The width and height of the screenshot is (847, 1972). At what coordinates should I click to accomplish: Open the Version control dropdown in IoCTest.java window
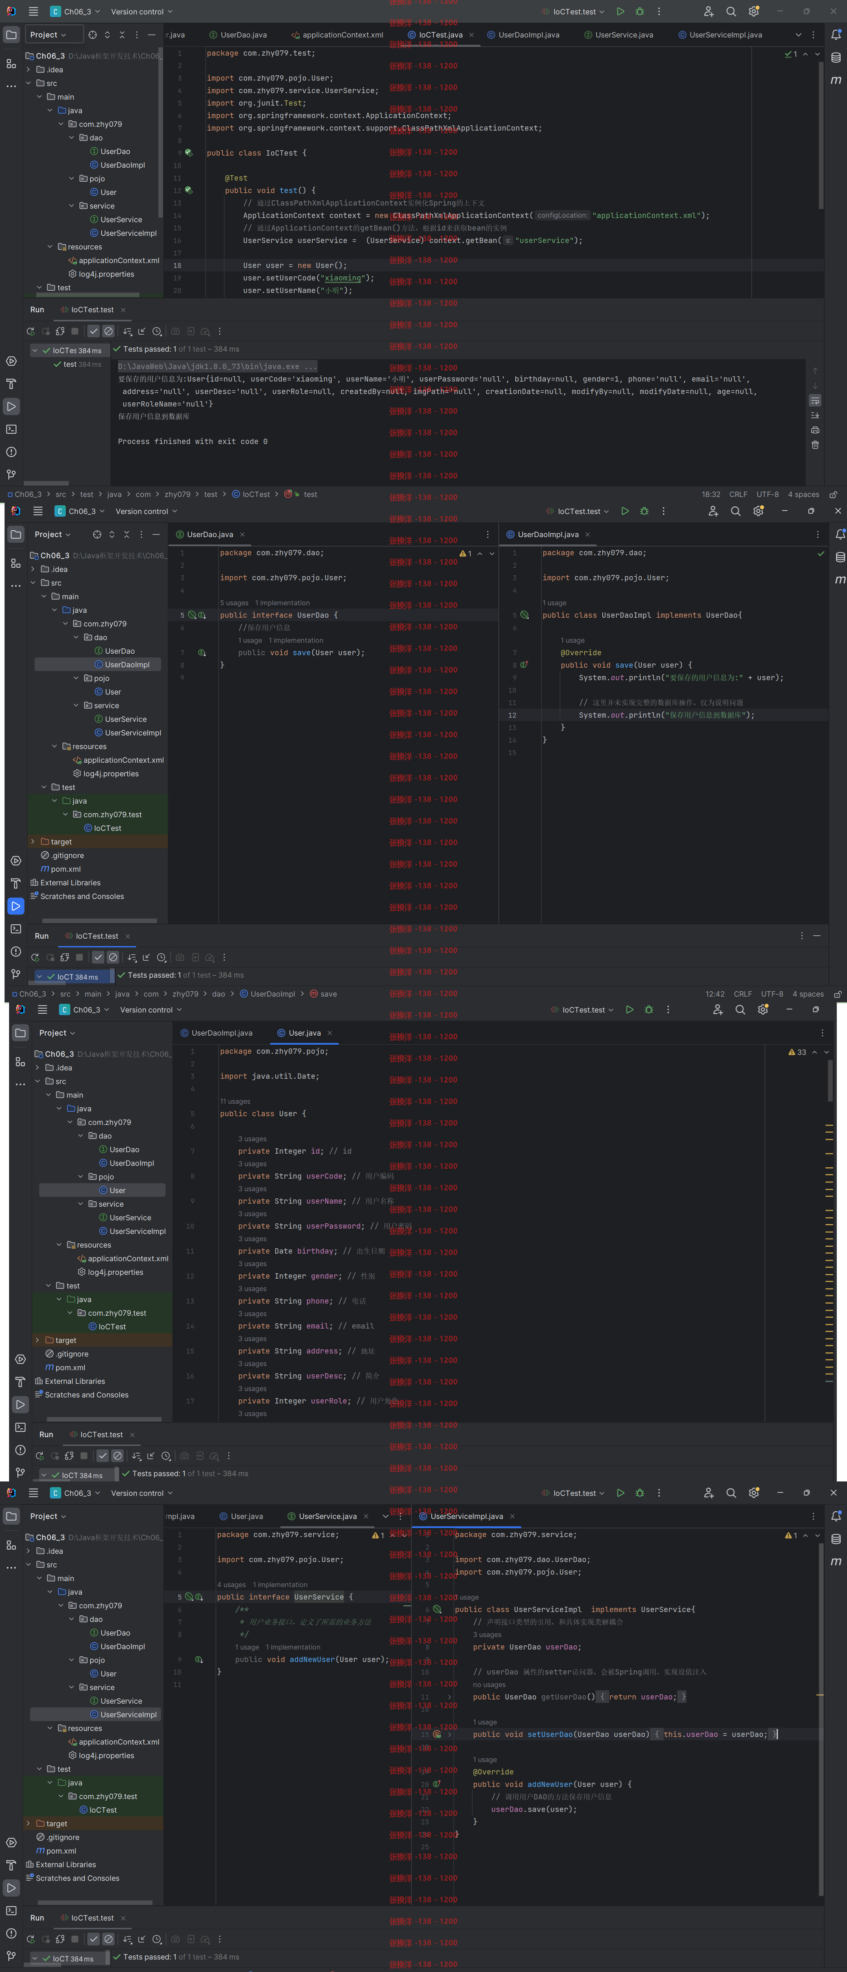click(141, 11)
